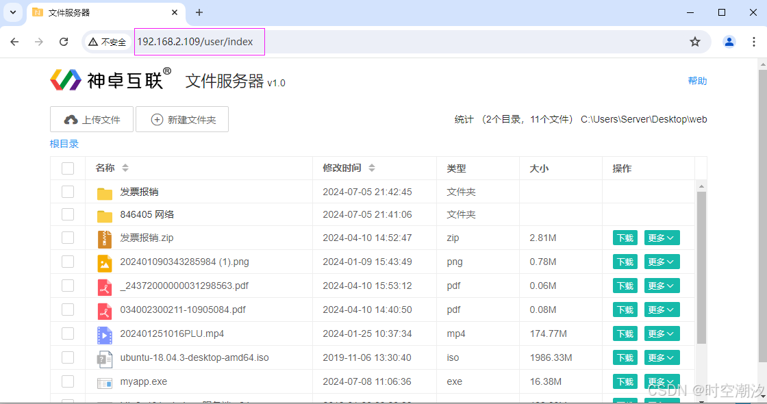Image resolution: width=767 pixels, height=404 pixels.
Task: Download 202401251016PLU.mp4 with 下载
Action: 625,333
